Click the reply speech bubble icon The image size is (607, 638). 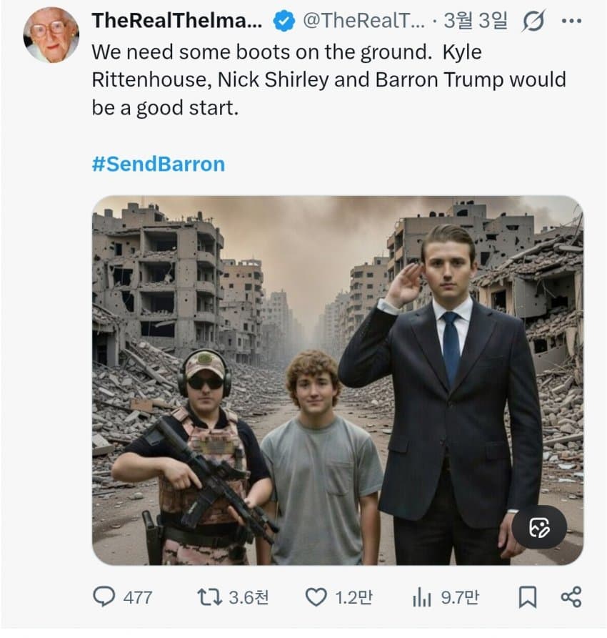tap(104, 597)
